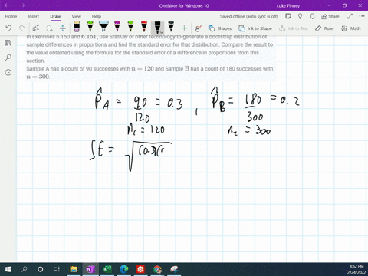This screenshot has width=368, height=276.
Task: Enter full screen mode arrows
Action: pyautogui.click(x=350, y=16)
